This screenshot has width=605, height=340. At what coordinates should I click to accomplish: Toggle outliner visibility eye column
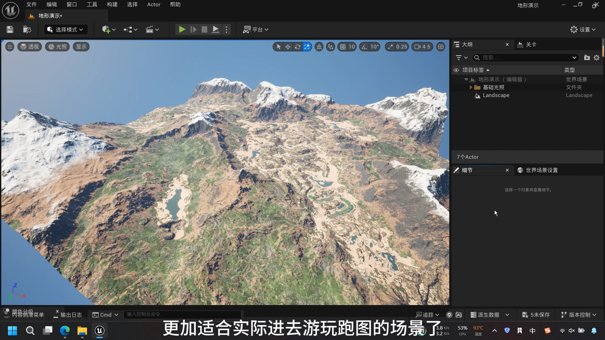coord(456,70)
